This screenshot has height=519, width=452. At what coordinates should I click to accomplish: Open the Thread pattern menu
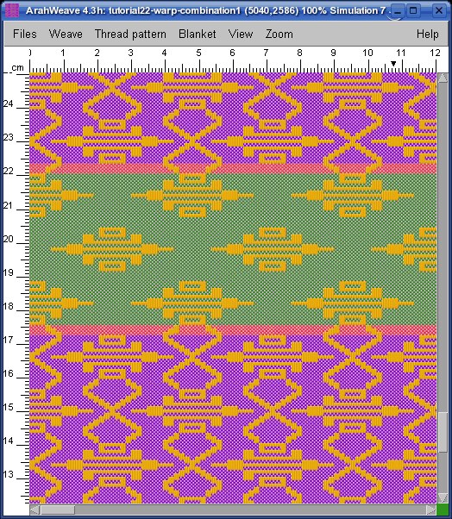coord(130,34)
